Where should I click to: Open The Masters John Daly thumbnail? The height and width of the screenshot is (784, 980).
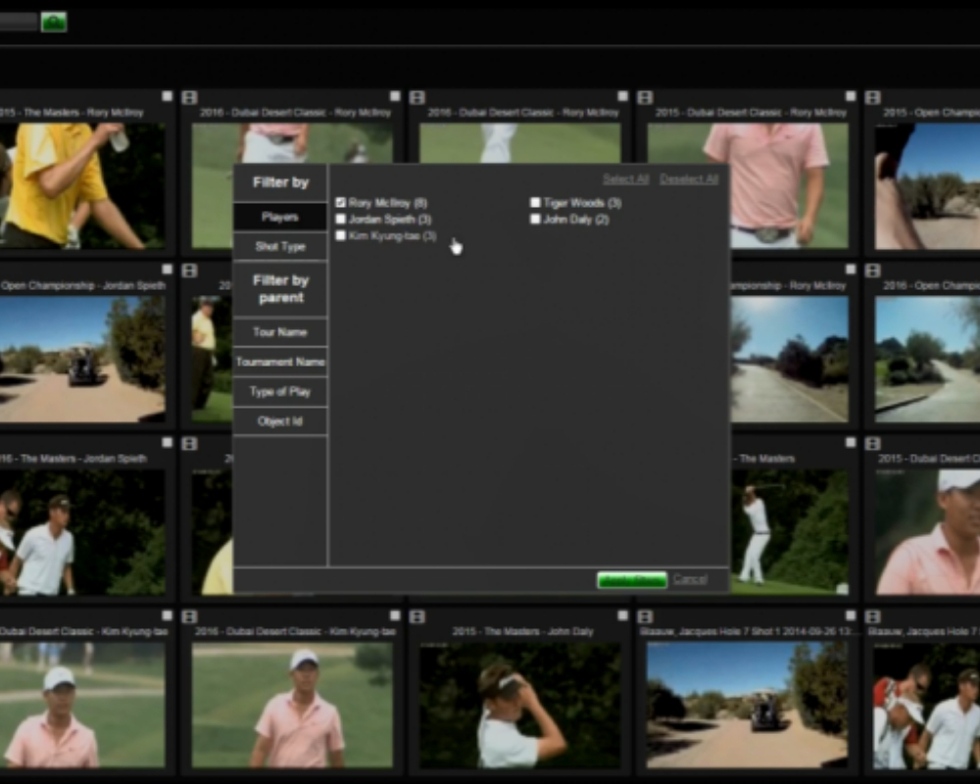pos(520,706)
